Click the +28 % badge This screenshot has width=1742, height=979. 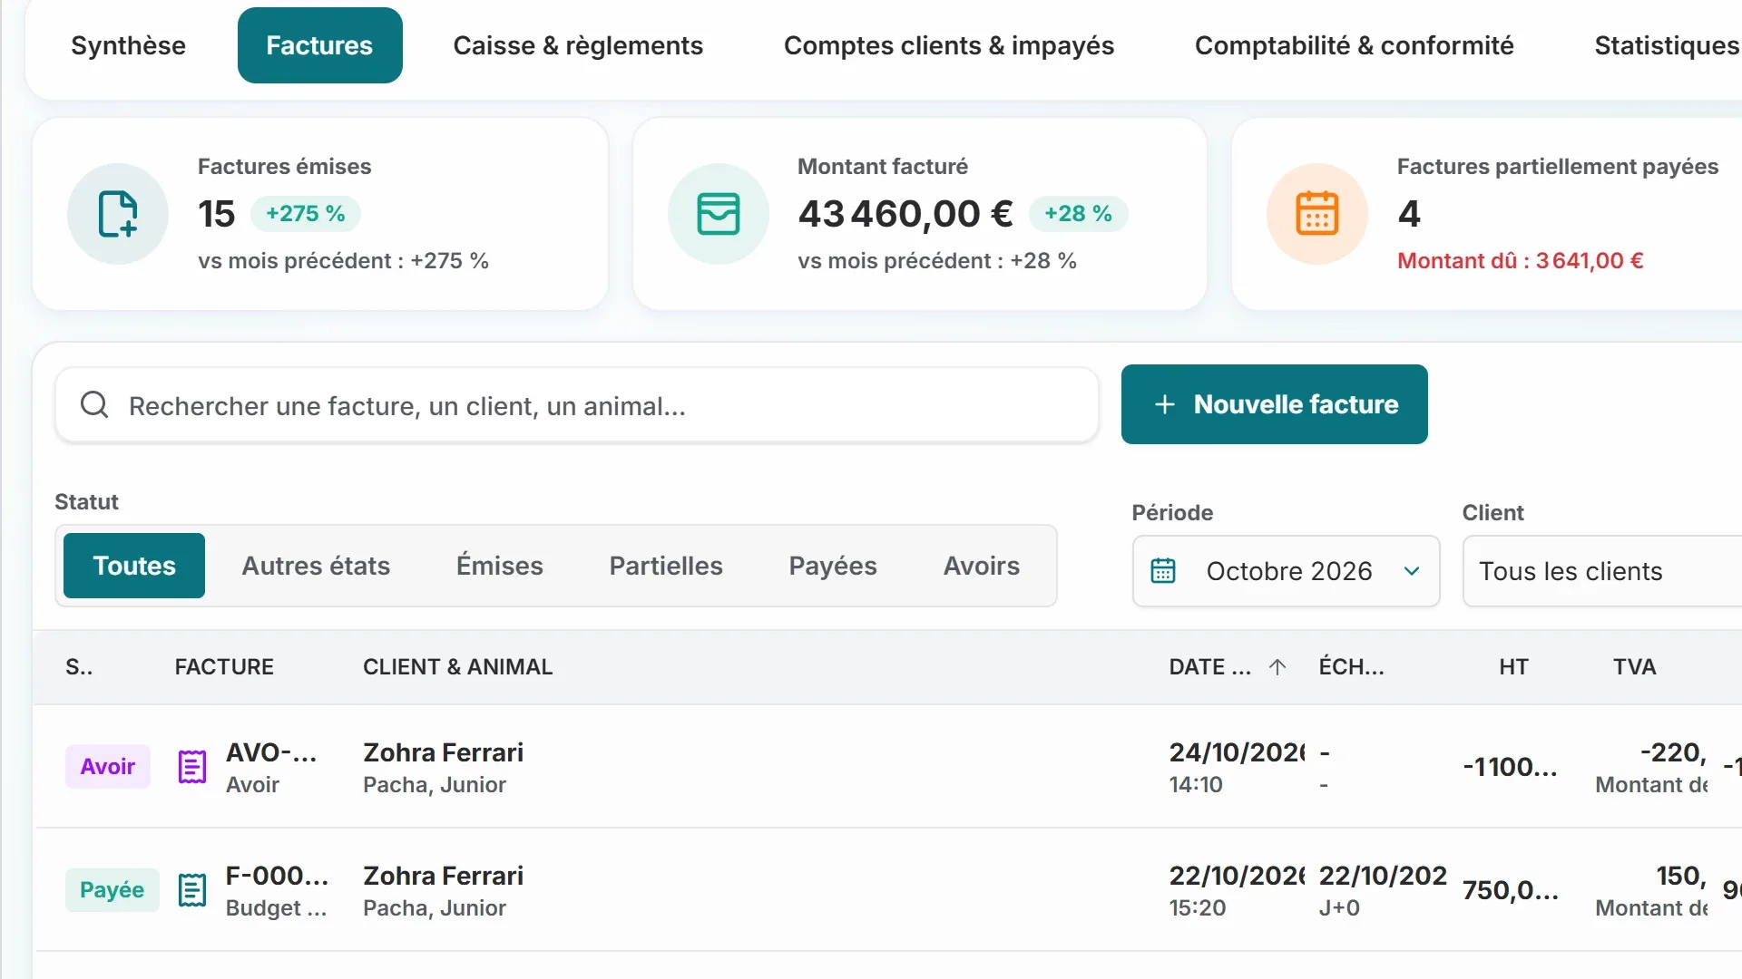tap(1078, 214)
